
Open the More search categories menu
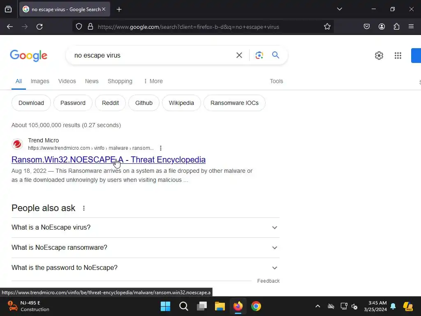153,81
